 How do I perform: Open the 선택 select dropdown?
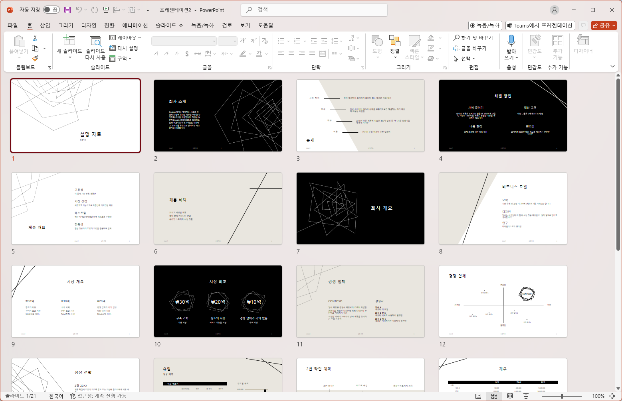pyautogui.click(x=464, y=59)
